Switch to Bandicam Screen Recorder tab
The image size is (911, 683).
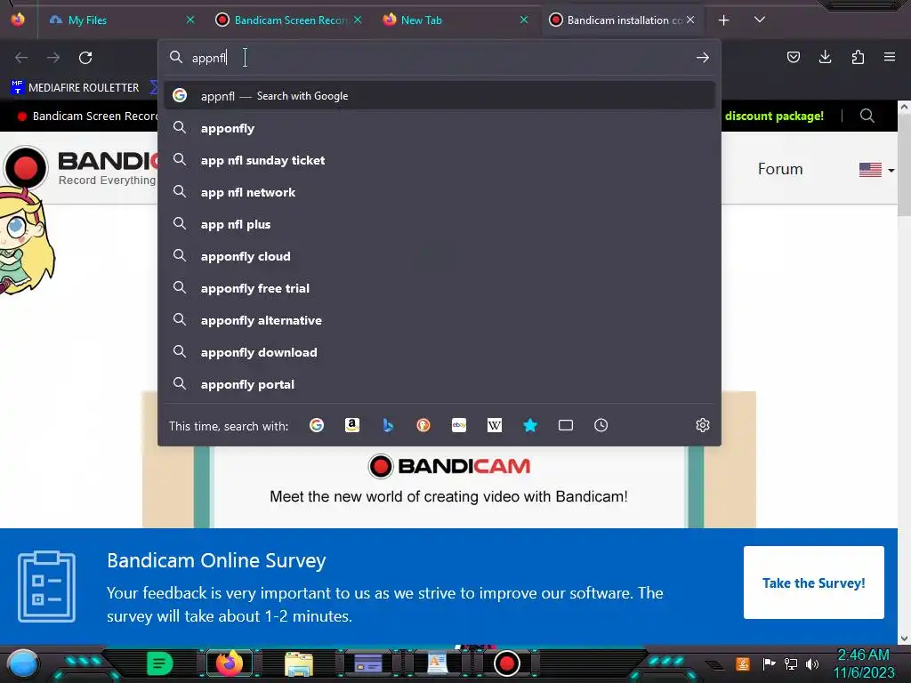pyautogui.click(x=288, y=20)
